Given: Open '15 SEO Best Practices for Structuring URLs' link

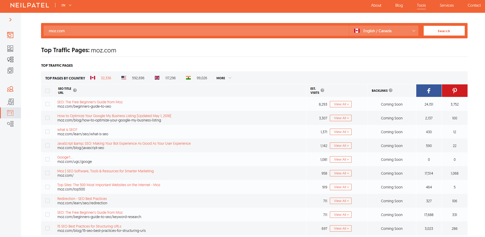Looking at the screenshot, I should point(89,226).
